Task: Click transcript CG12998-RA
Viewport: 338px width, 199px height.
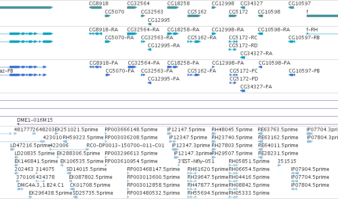Action: click(x=228, y=29)
